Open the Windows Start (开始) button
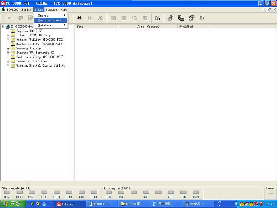This screenshot has height=208, width=277. tap(13, 204)
